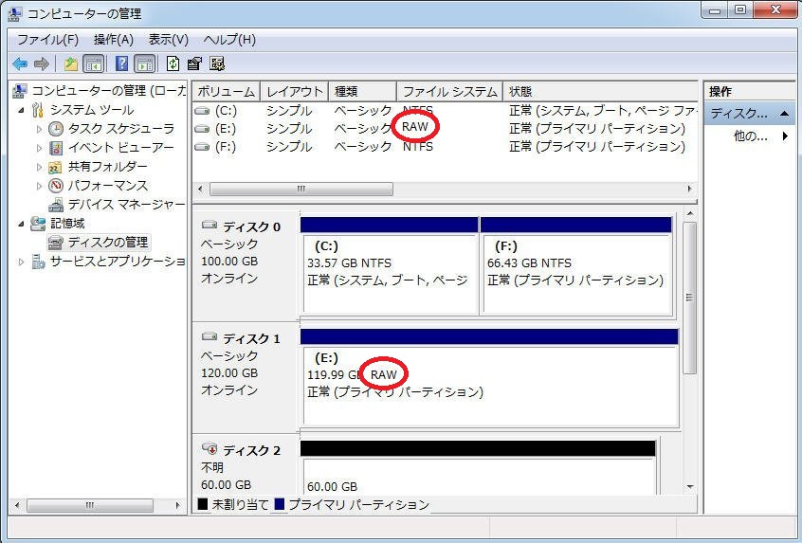Sort by the ボリューム column header
This screenshot has width=802, height=543.
pos(226,92)
